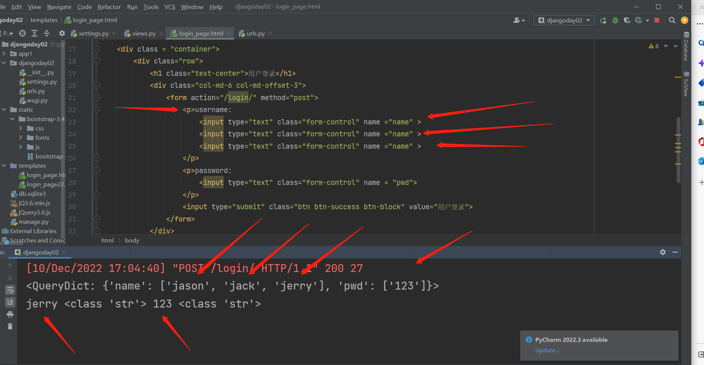Select wsgi.py in project tree
Image resolution: width=704 pixels, height=365 pixels.
click(x=37, y=100)
